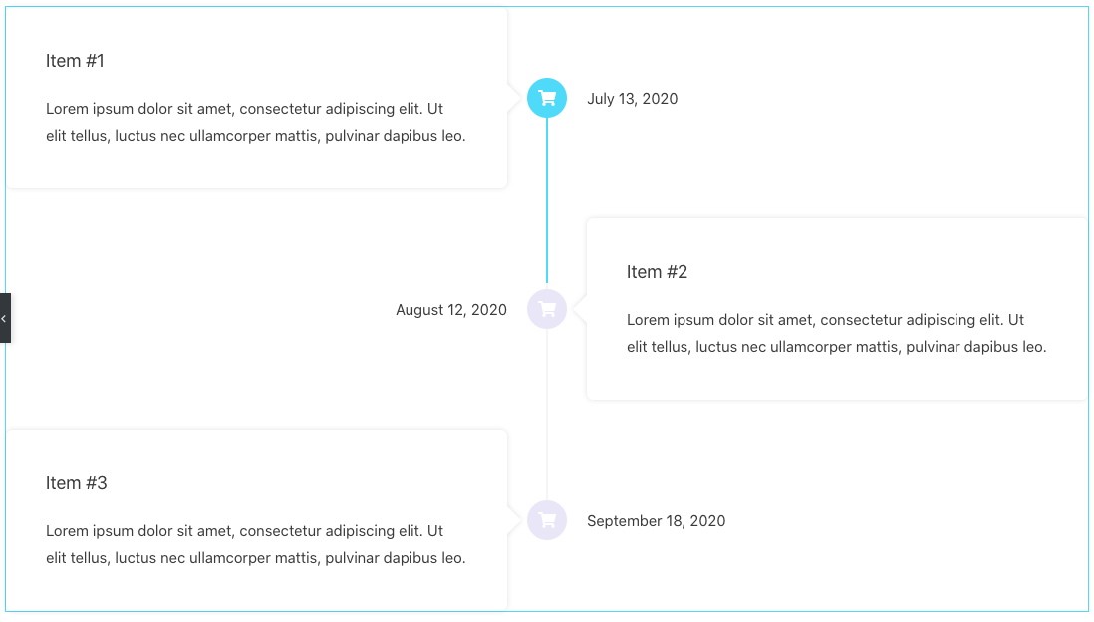Screen dimensions: 1094x622
Task: Click the "Lorem ipsum dolor" first line in Item #1
Action: point(244,109)
